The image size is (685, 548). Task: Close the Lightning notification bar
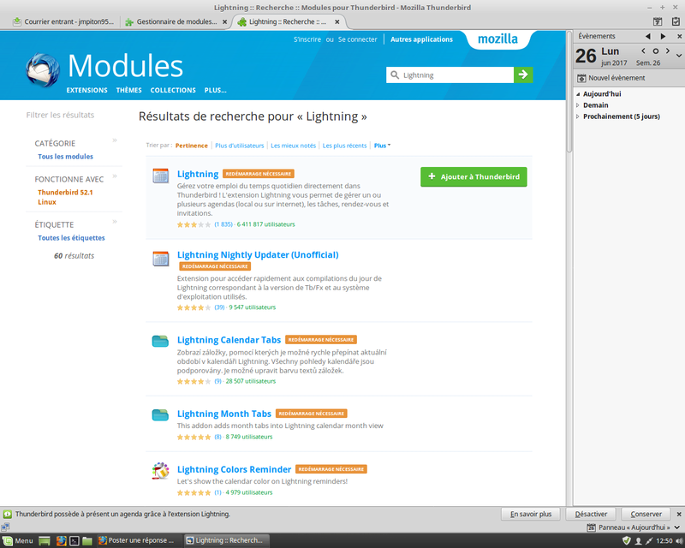pos(679,514)
